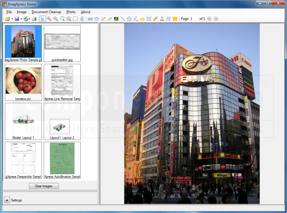Select the Layout1; Layout 2 thumbnail

click(x=62, y=121)
